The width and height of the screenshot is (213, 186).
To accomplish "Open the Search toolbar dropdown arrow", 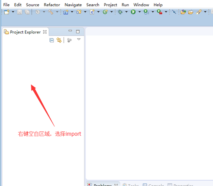I will [x=205, y=12].
